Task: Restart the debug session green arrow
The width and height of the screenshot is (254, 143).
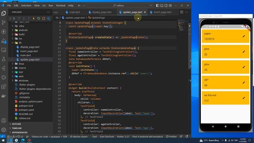Action: coord(38,19)
